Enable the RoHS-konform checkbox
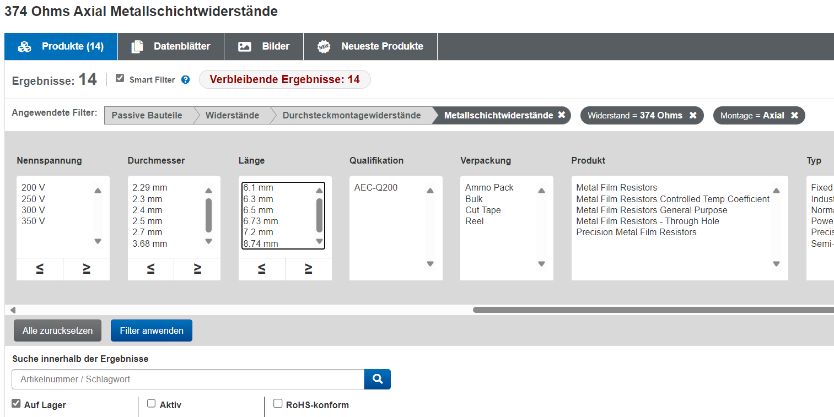 coord(278,404)
